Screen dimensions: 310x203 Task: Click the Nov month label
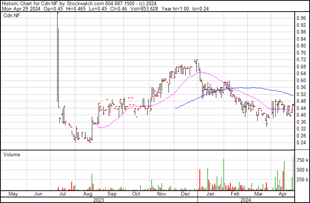pyautogui.click(x=161, y=194)
